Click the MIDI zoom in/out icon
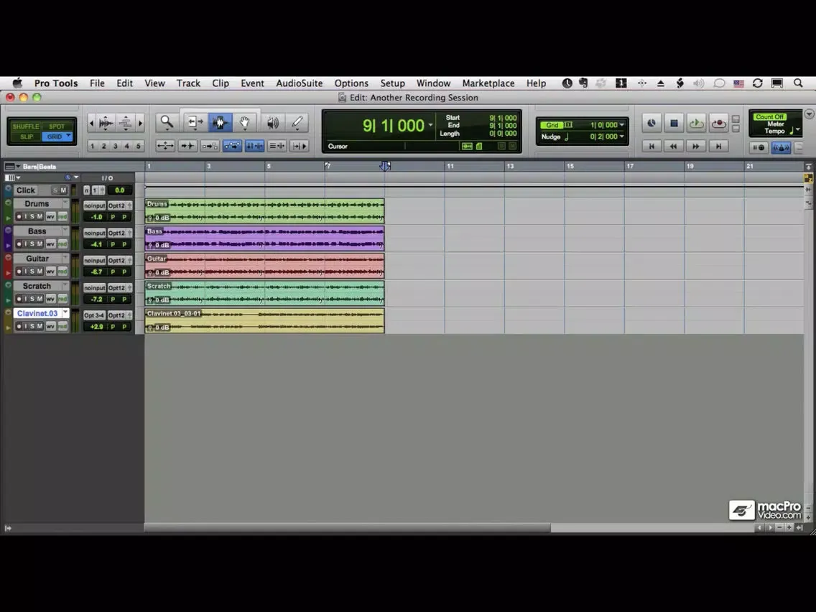This screenshot has width=816, height=612. pyautogui.click(x=125, y=124)
